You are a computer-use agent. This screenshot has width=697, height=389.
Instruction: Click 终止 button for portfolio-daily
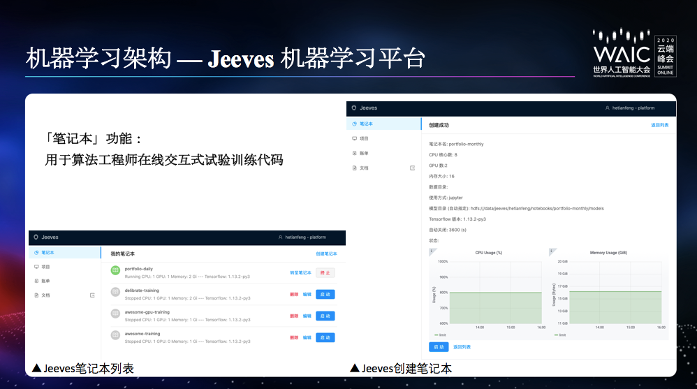[x=325, y=273]
